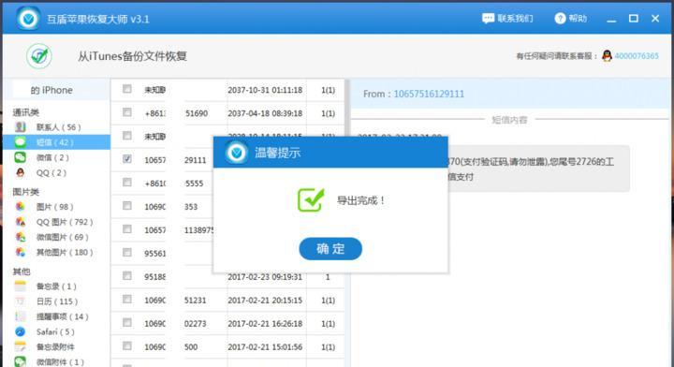The height and width of the screenshot is (367, 674).
Task: Open the 日历 (115) calendar icon
Action: [21, 301]
